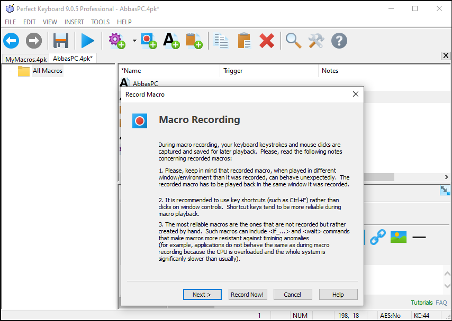Add new macro with gear icon
Screen dimensions: 452x321
(117, 41)
